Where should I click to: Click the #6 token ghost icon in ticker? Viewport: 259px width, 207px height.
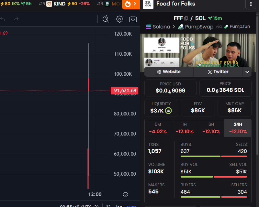pos(107,4)
